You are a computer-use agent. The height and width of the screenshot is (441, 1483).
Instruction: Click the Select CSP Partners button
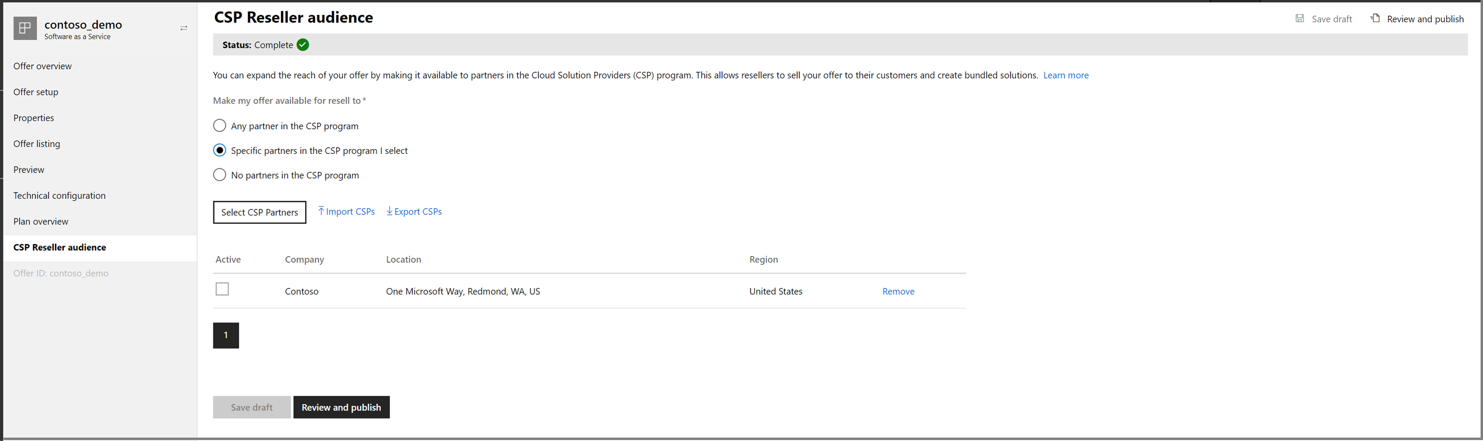click(x=259, y=212)
